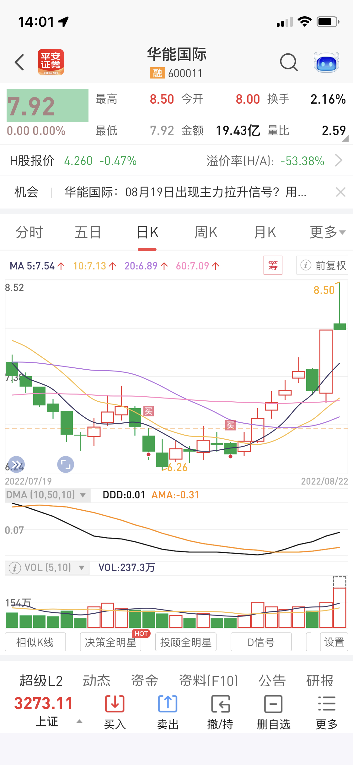Tap the D信号 button
Viewport: 353px width, 765px height.
[x=261, y=642]
